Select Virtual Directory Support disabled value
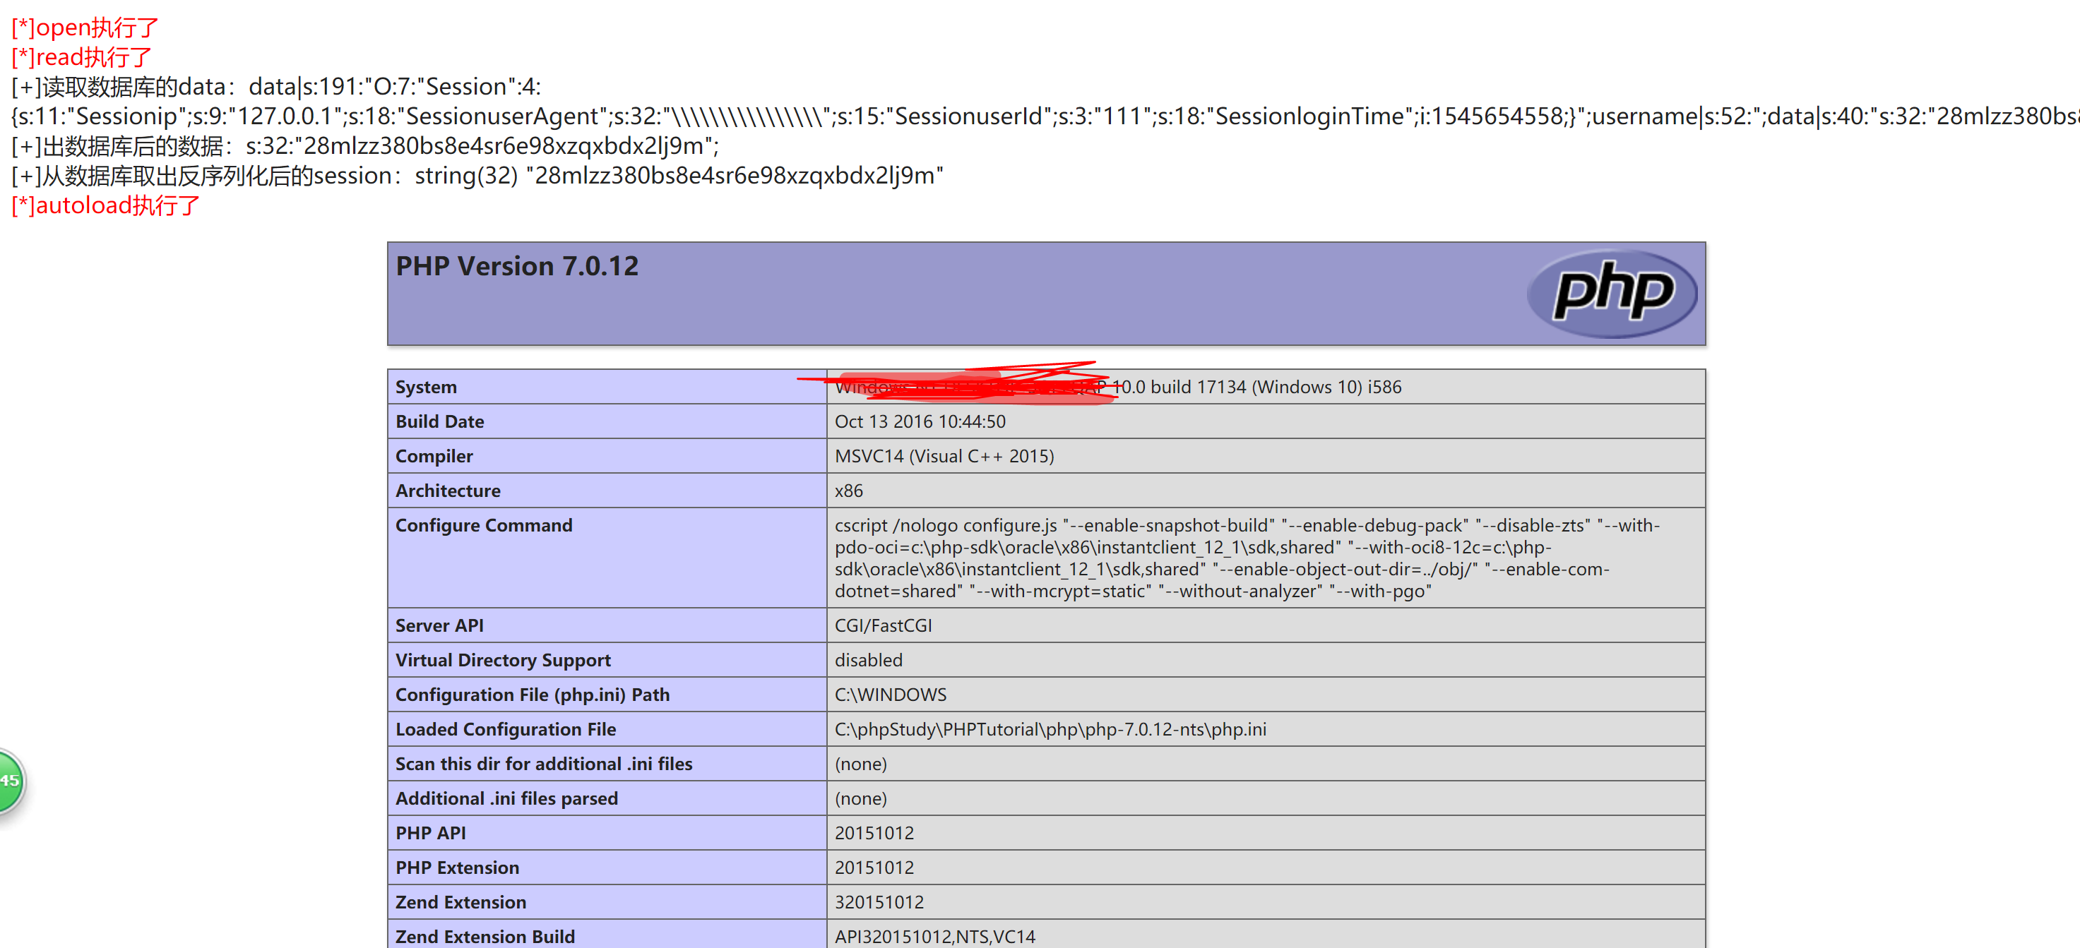 (x=868, y=661)
